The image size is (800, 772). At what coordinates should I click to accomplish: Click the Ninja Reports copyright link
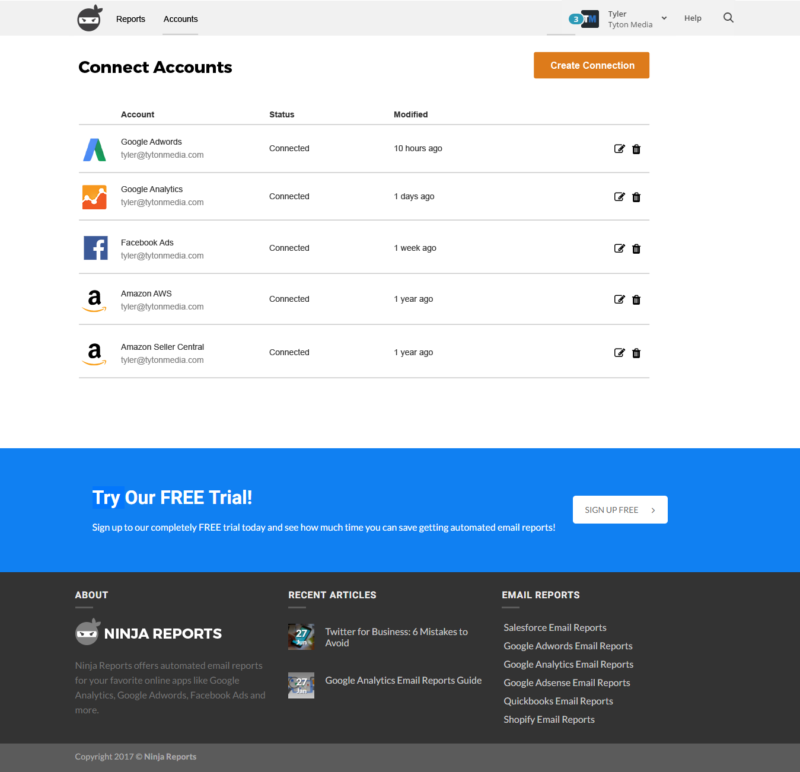coord(170,757)
